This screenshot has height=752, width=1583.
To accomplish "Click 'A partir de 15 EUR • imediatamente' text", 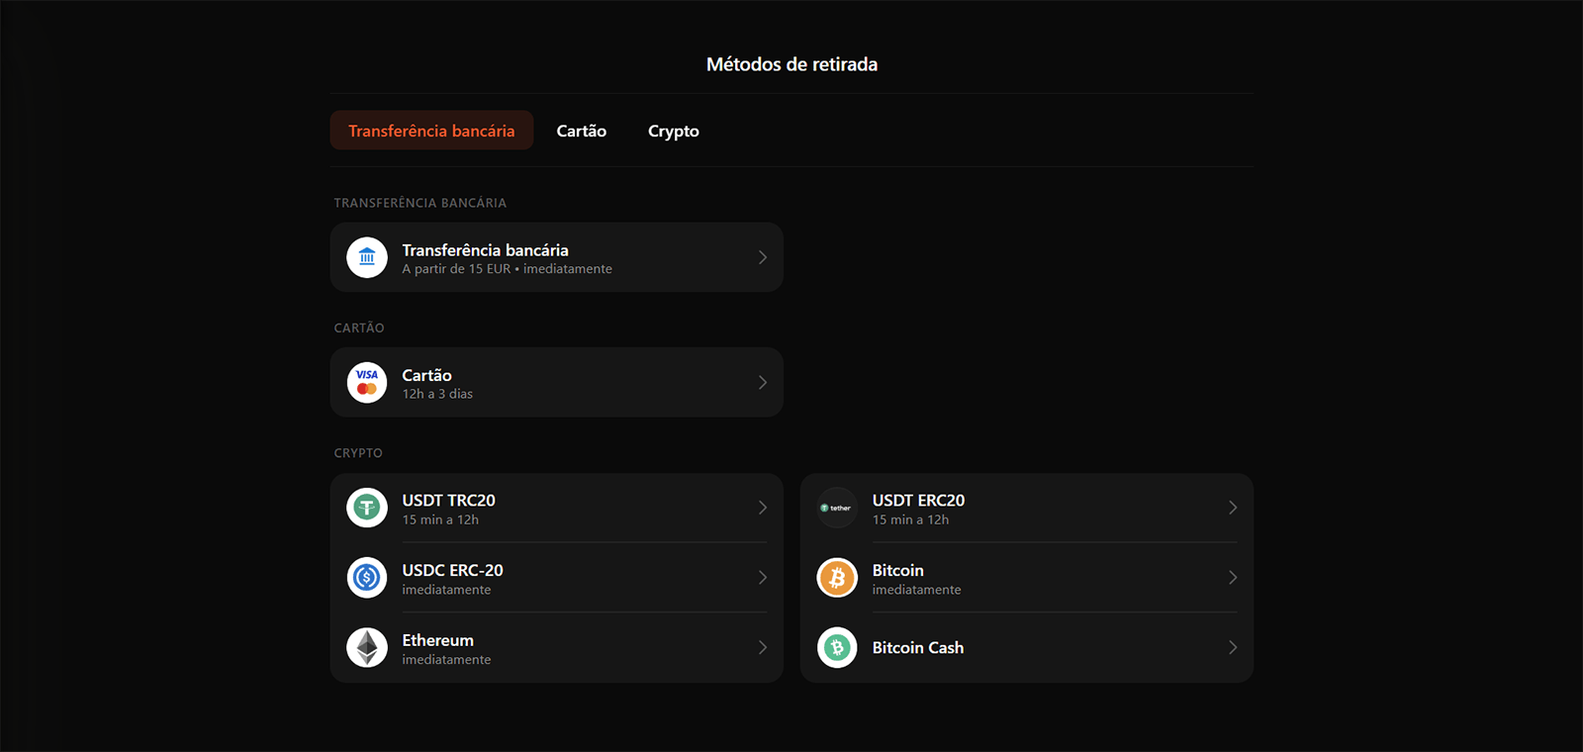I will tap(507, 269).
